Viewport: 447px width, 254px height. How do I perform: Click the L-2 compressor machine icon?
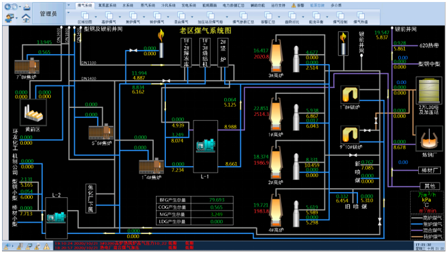pyautogui.click(x=56, y=217)
